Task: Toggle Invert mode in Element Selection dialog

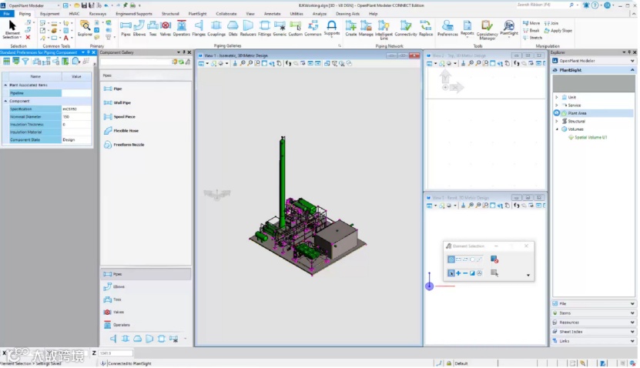Action: [x=472, y=273]
